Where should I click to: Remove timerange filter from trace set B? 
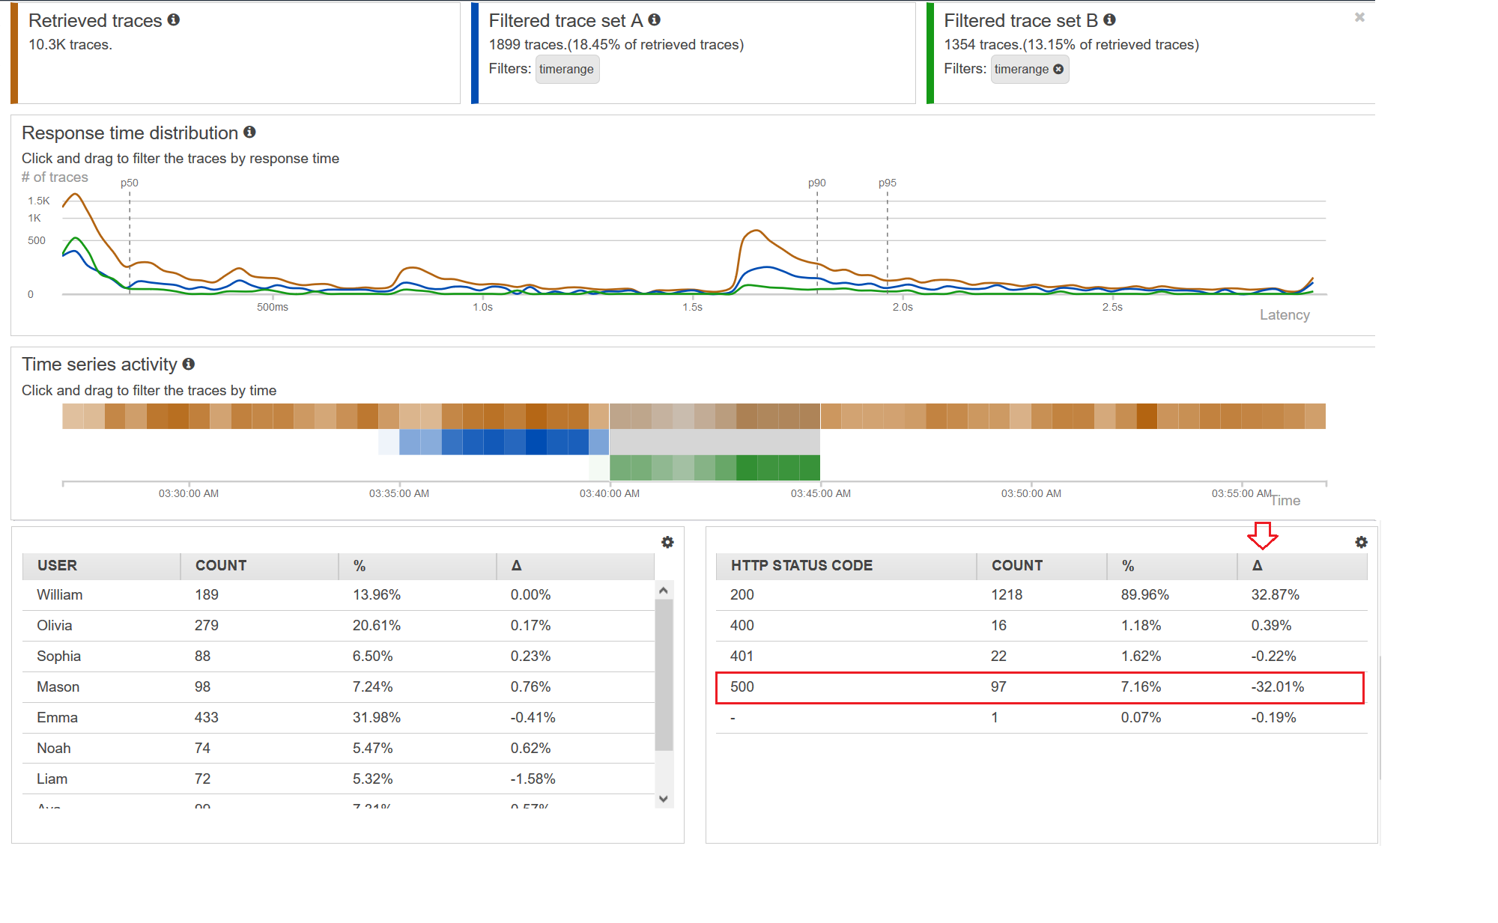point(1058,69)
